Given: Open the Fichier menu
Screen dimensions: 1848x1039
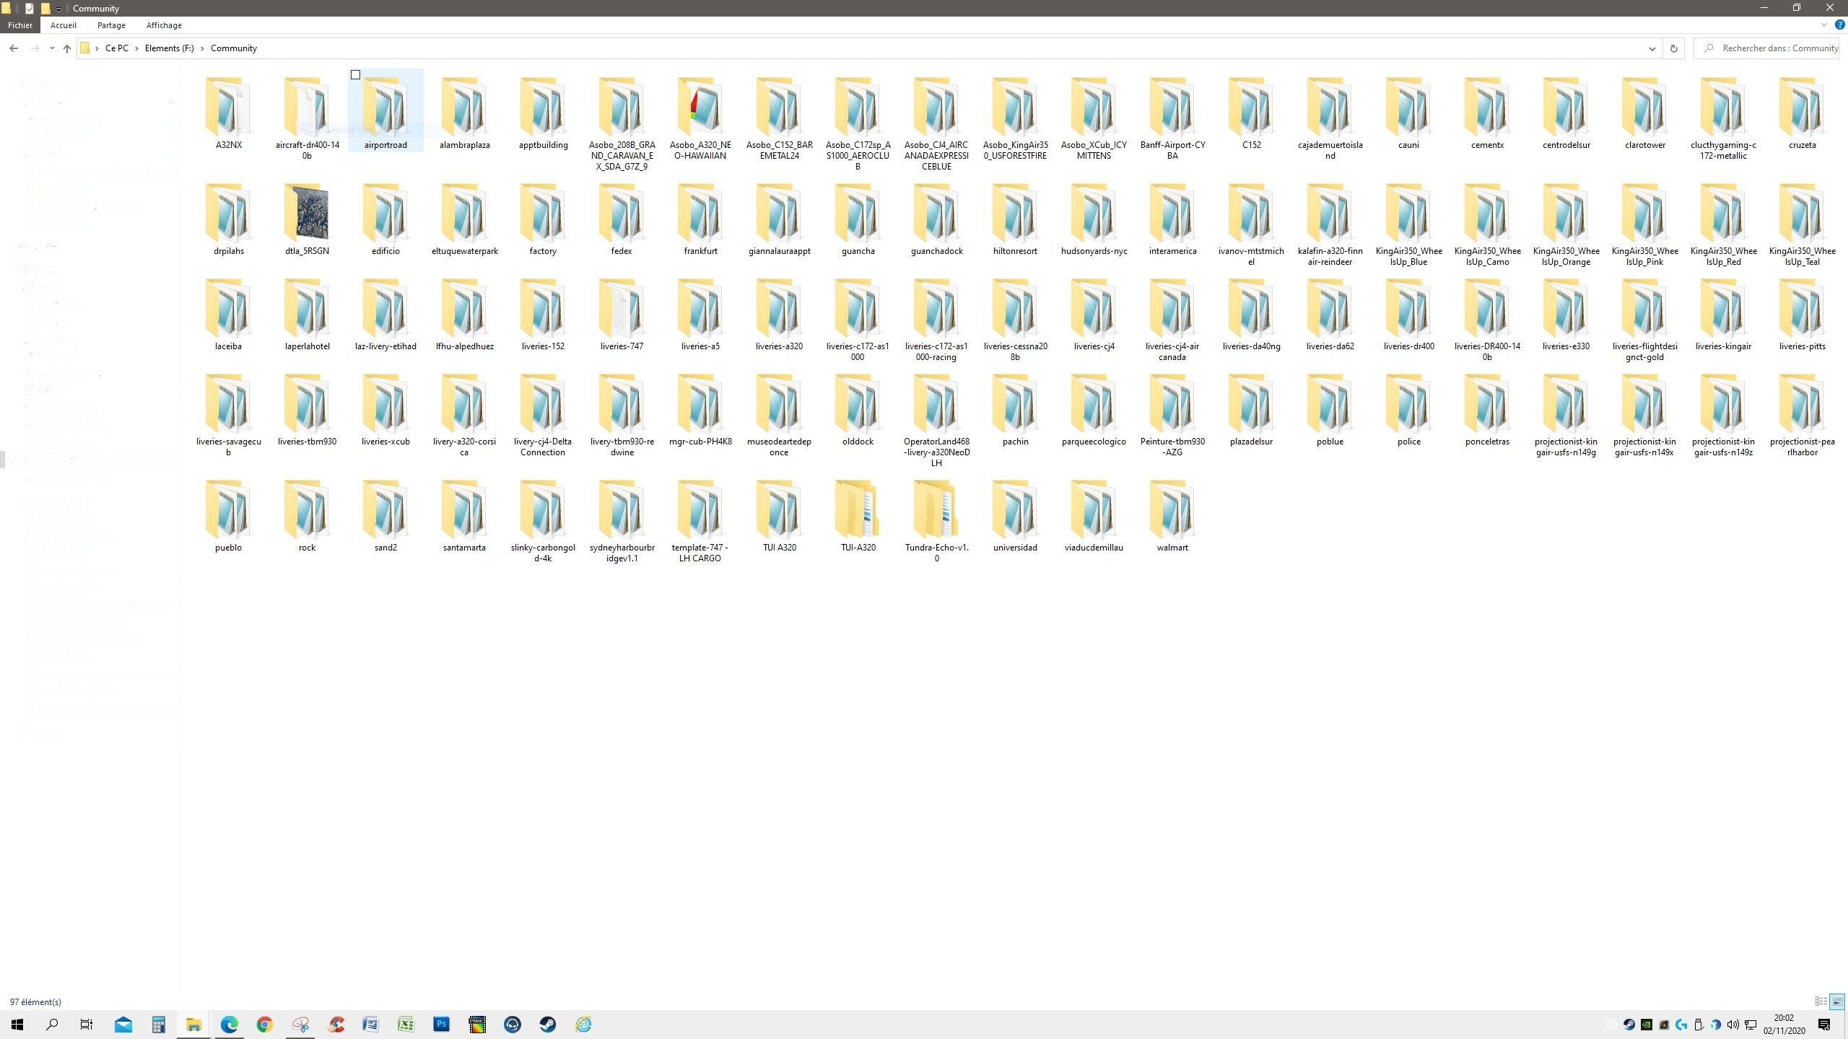Looking at the screenshot, I should pos(20,25).
